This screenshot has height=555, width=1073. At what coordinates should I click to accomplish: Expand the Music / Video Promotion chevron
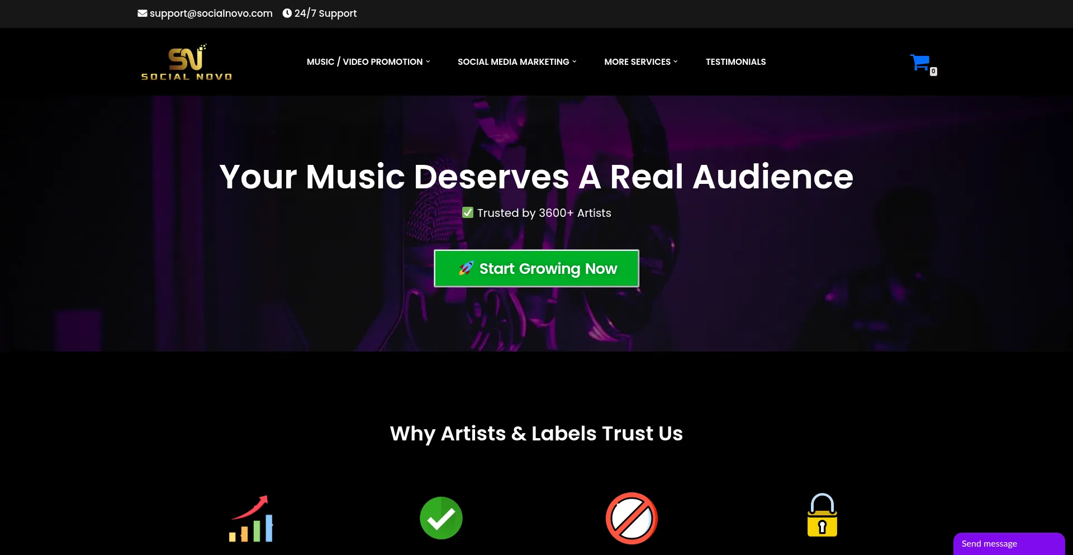click(x=428, y=62)
